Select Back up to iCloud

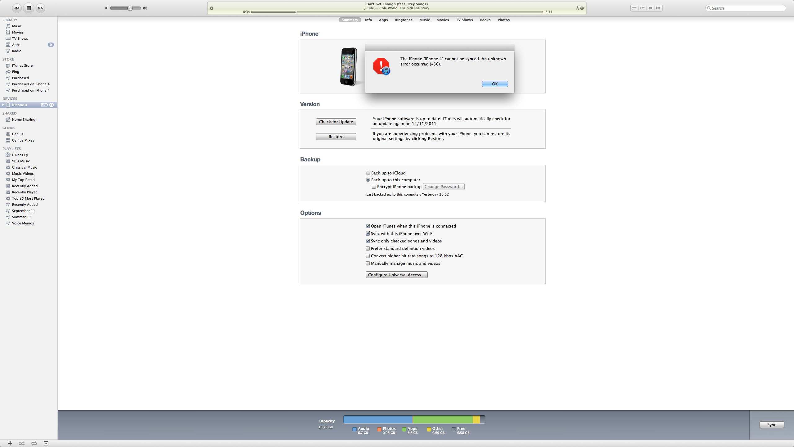[x=368, y=173]
